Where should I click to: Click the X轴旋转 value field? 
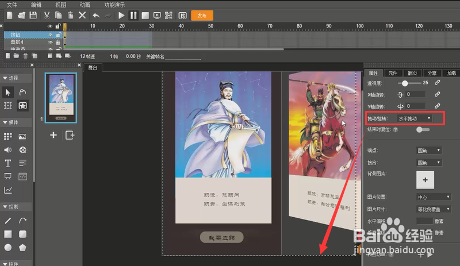[x=415, y=94]
